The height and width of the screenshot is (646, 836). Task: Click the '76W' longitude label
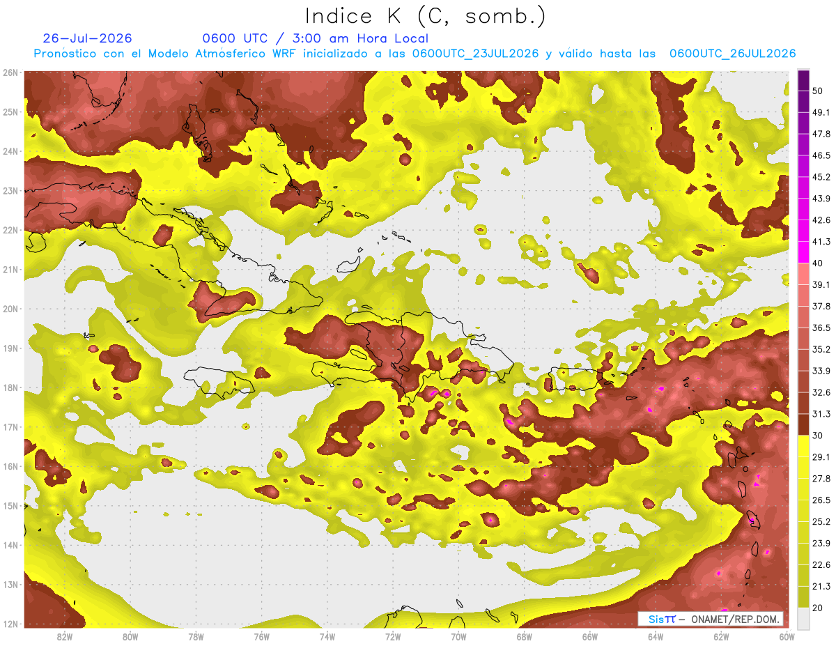point(262,638)
